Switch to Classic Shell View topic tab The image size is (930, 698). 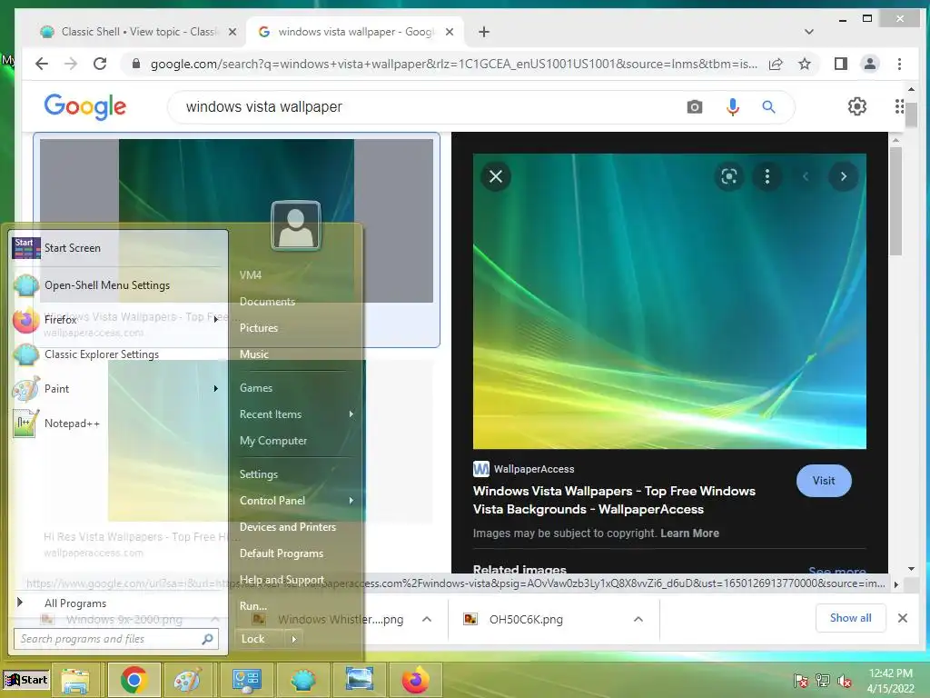(139, 32)
